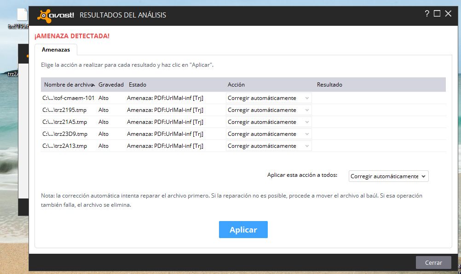461x274 pixels.
Task: Click Alto severity in trz2195.tmp row
Action: click(104, 110)
